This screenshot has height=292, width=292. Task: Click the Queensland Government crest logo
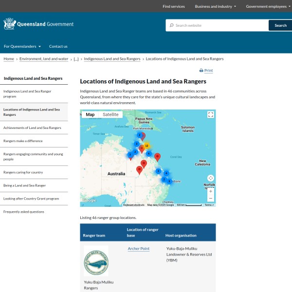click(x=9, y=24)
